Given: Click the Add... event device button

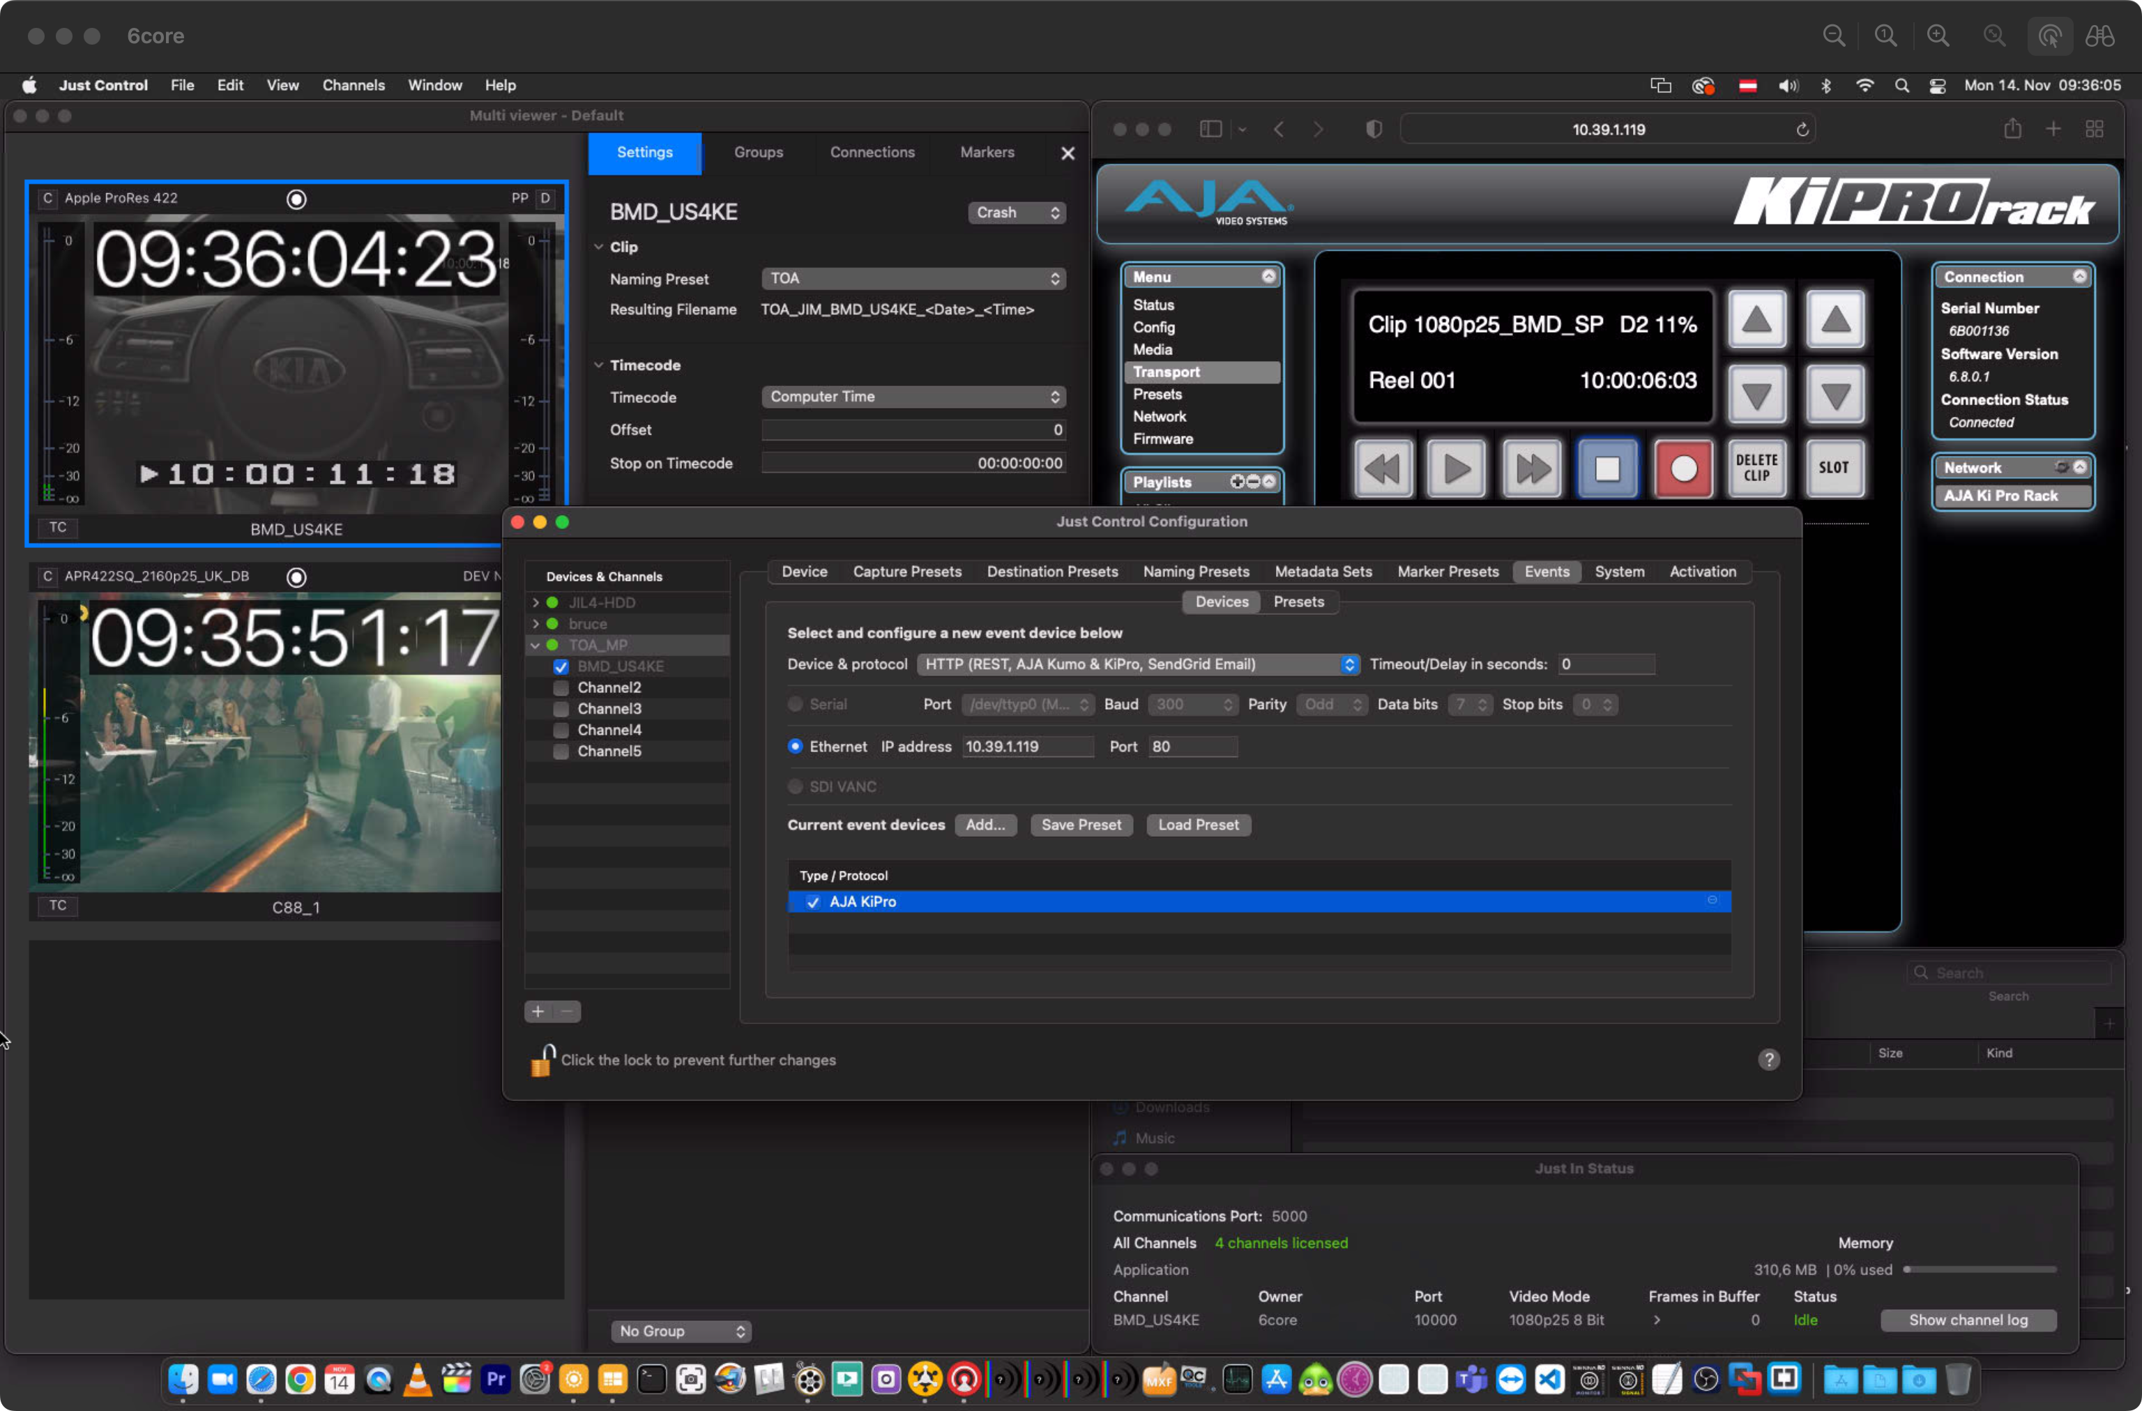Looking at the screenshot, I should point(985,825).
